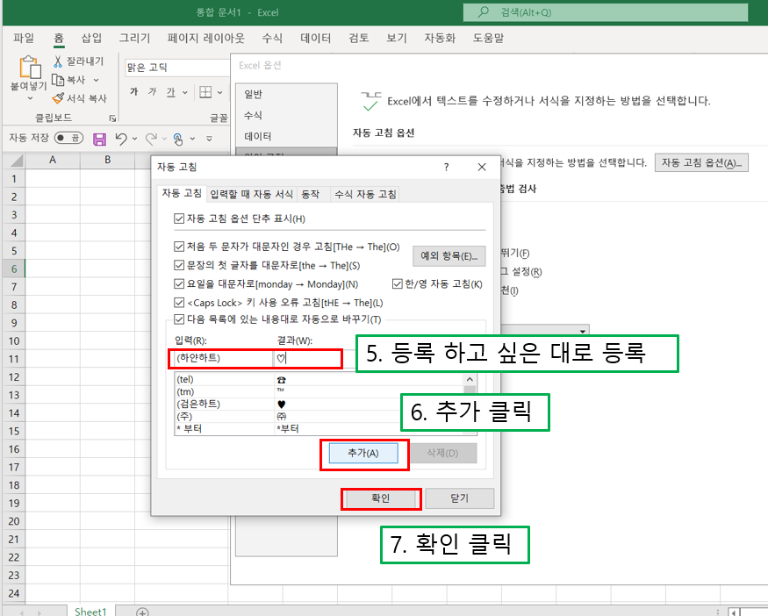
Task: Click the Format Painter brush icon
Action: (58, 98)
